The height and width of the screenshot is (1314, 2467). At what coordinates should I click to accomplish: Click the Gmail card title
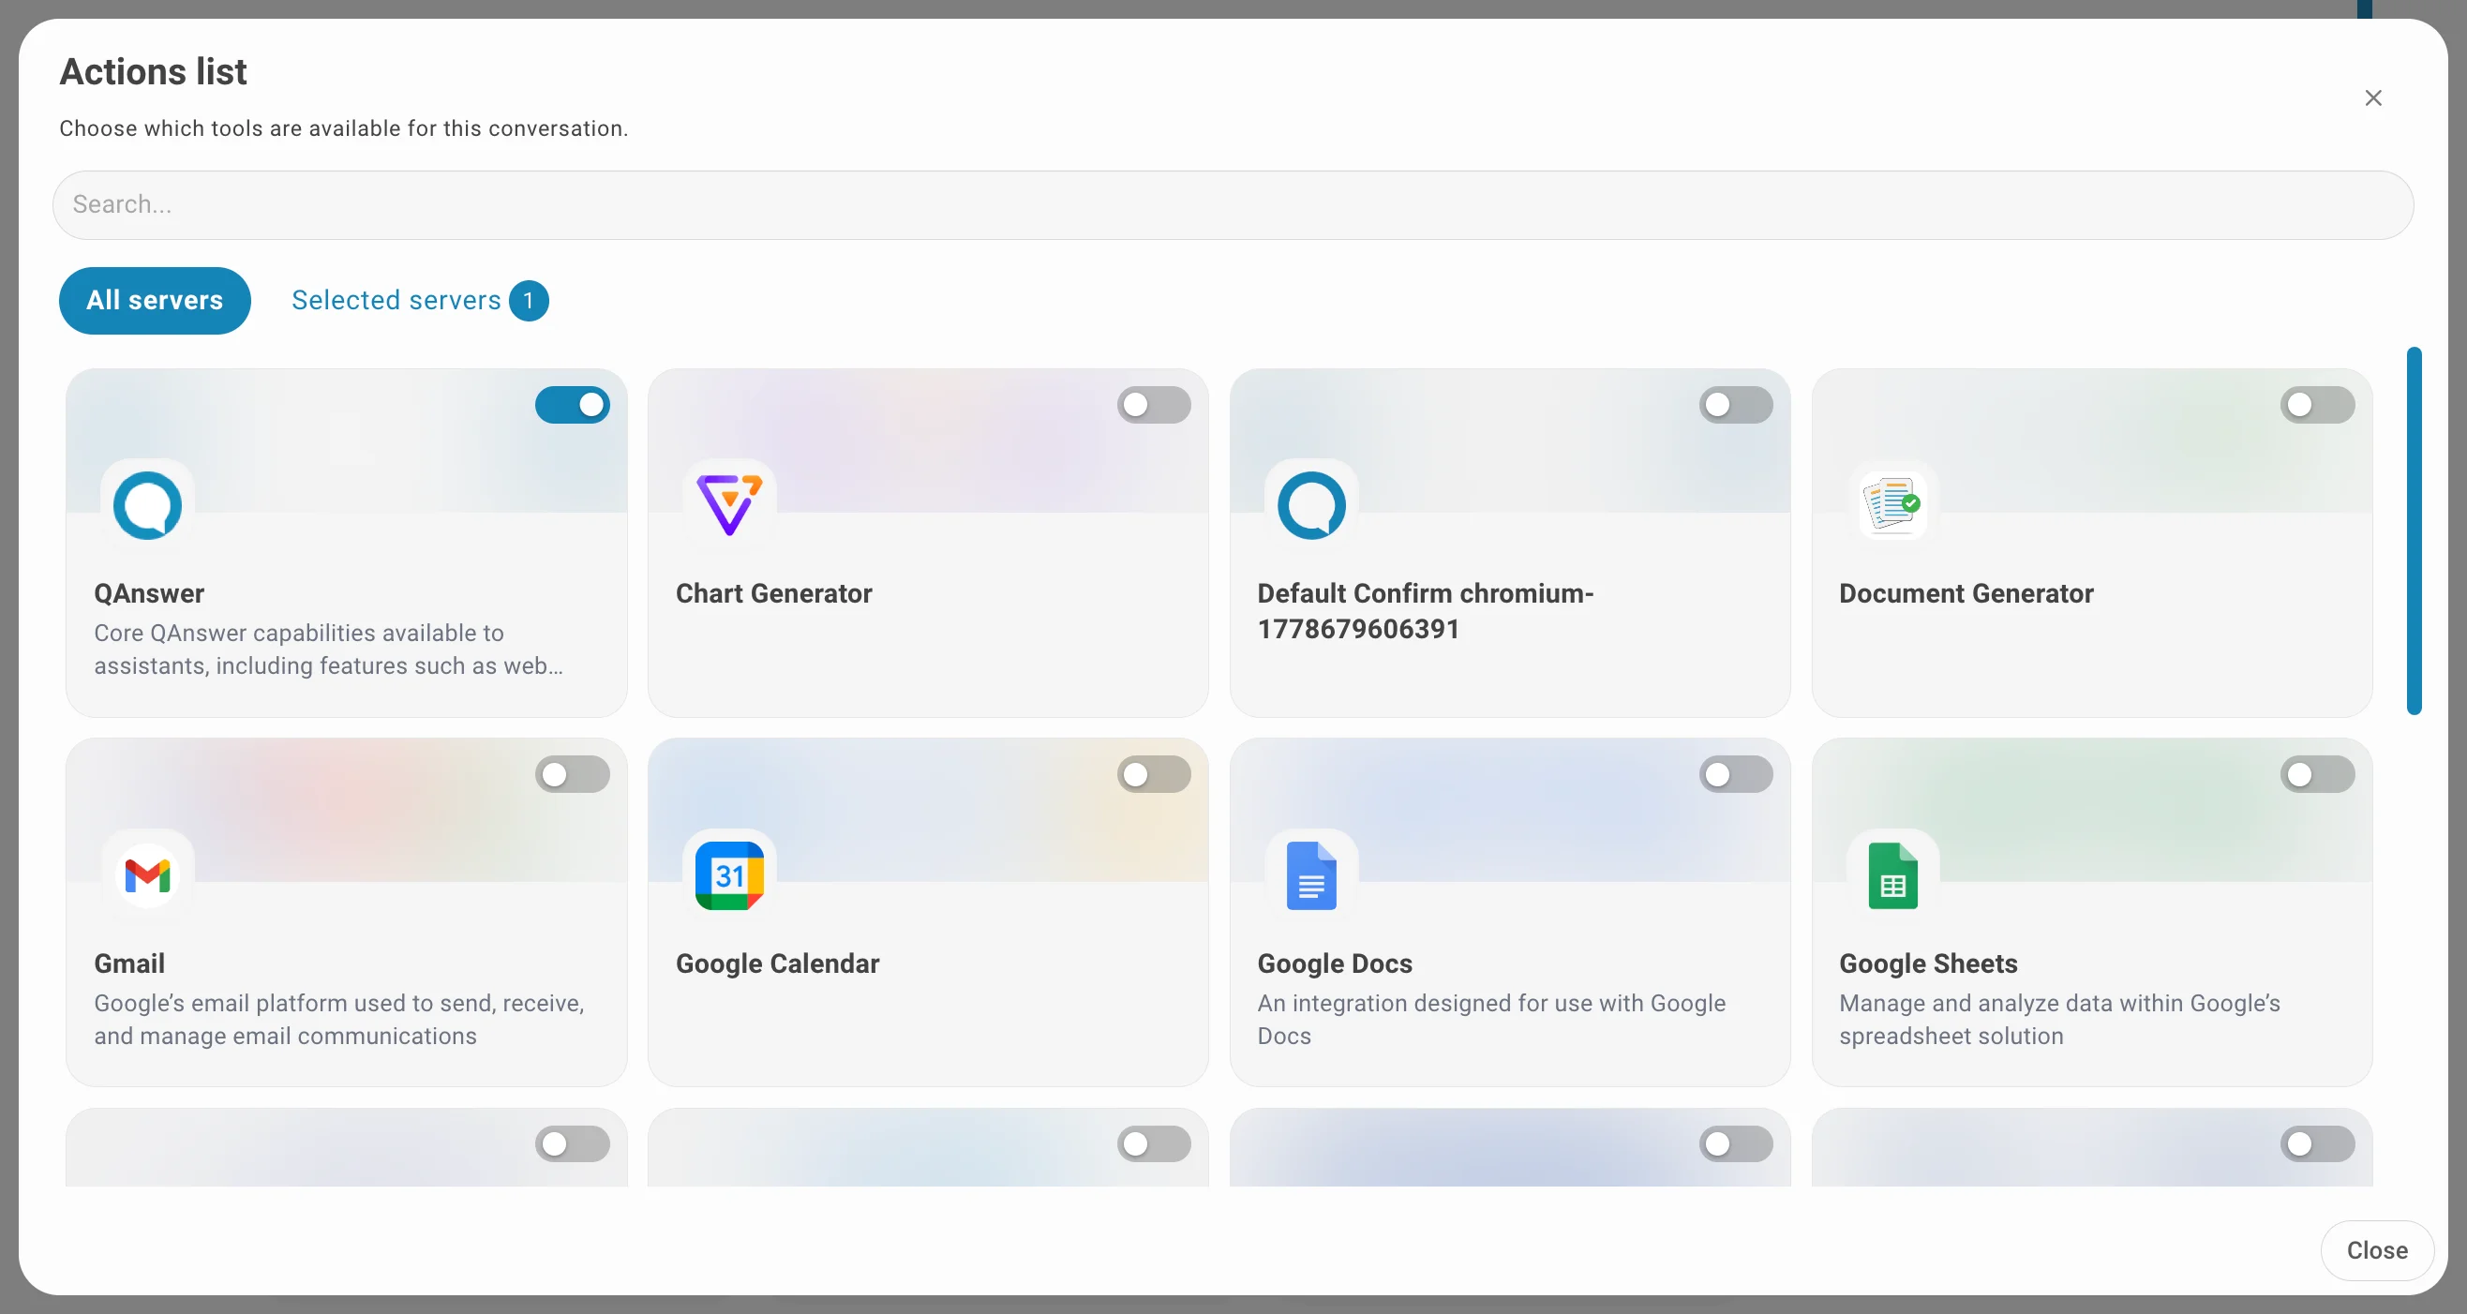click(x=129, y=963)
